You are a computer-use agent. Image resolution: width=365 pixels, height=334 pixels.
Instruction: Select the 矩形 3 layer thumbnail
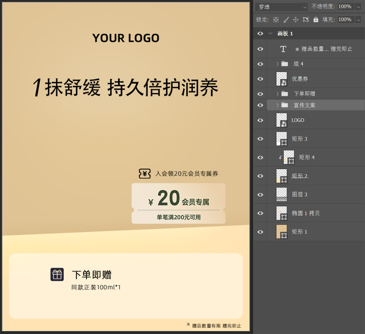tap(281, 139)
